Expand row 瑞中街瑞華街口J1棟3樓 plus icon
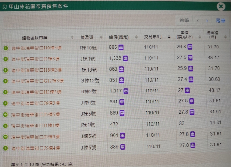The image size is (231, 167). click(x=6, y=59)
